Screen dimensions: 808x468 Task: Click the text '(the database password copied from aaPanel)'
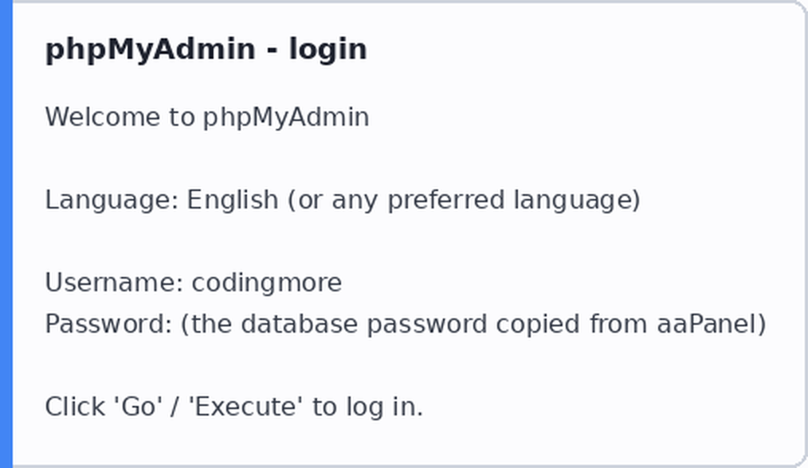click(473, 325)
